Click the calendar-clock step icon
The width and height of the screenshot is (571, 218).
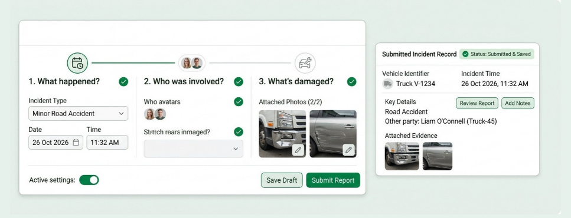tap(77, 63)
